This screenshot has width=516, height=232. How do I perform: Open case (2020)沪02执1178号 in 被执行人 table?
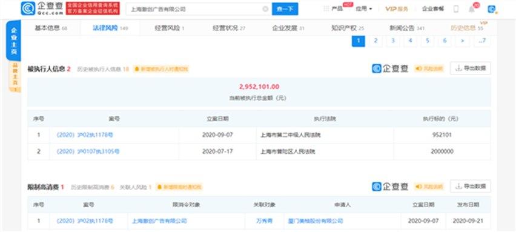[85, 135]
